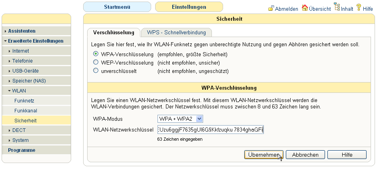Screen dimensions: 379x169
Task: Click the Abbrechen button
Action: [x=305, y=155]
